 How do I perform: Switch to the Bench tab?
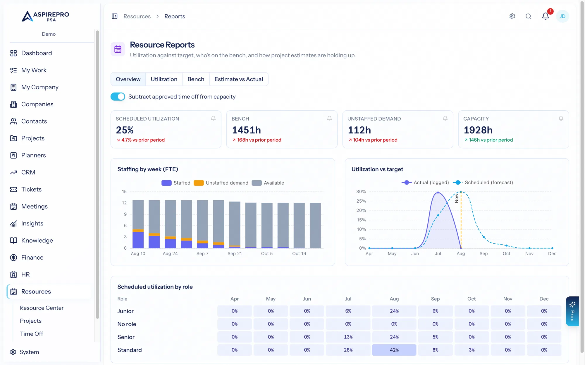pyautogui.click(x=196, y=79)
